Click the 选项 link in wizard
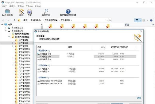Viewport: 155px width, 104px height. click(x=139, y=98)
